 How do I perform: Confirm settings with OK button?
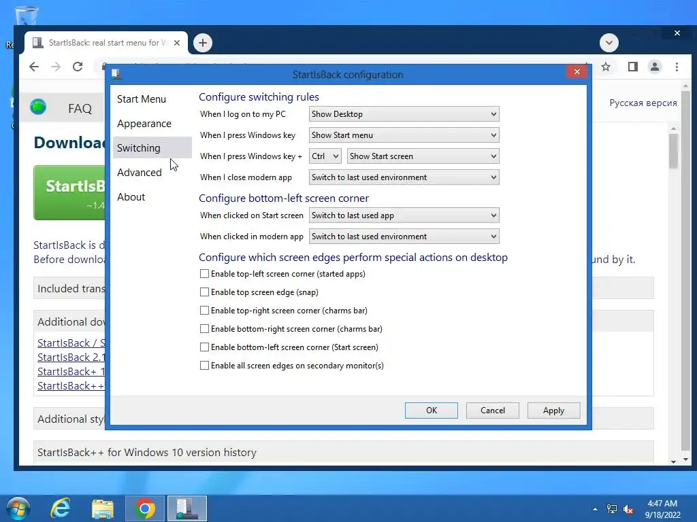click(x=431, y=411)
